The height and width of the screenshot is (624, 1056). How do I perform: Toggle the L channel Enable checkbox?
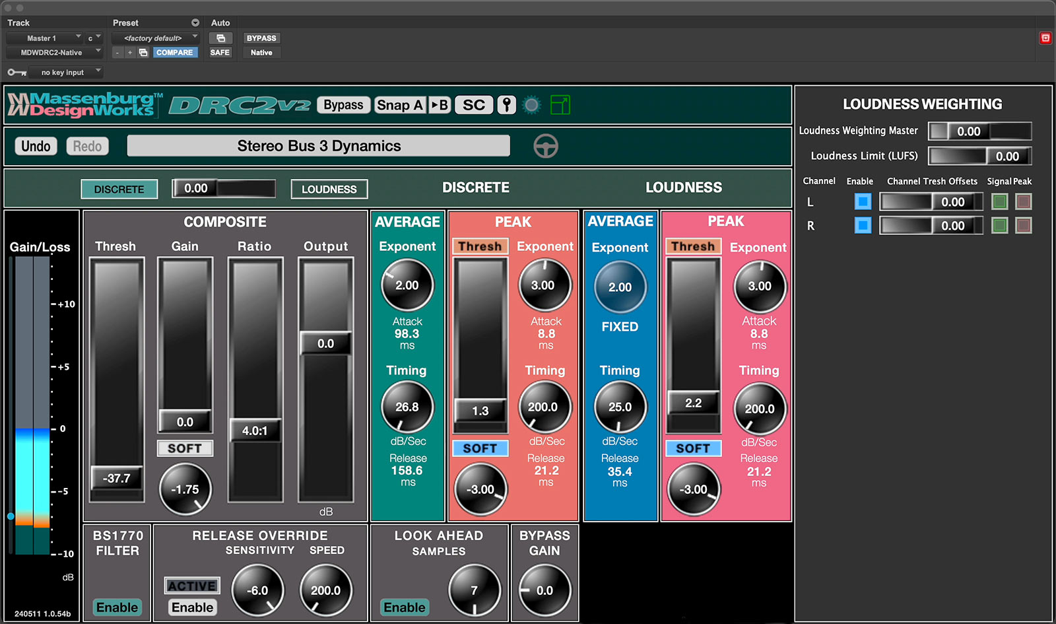click(x=863, y=201)
